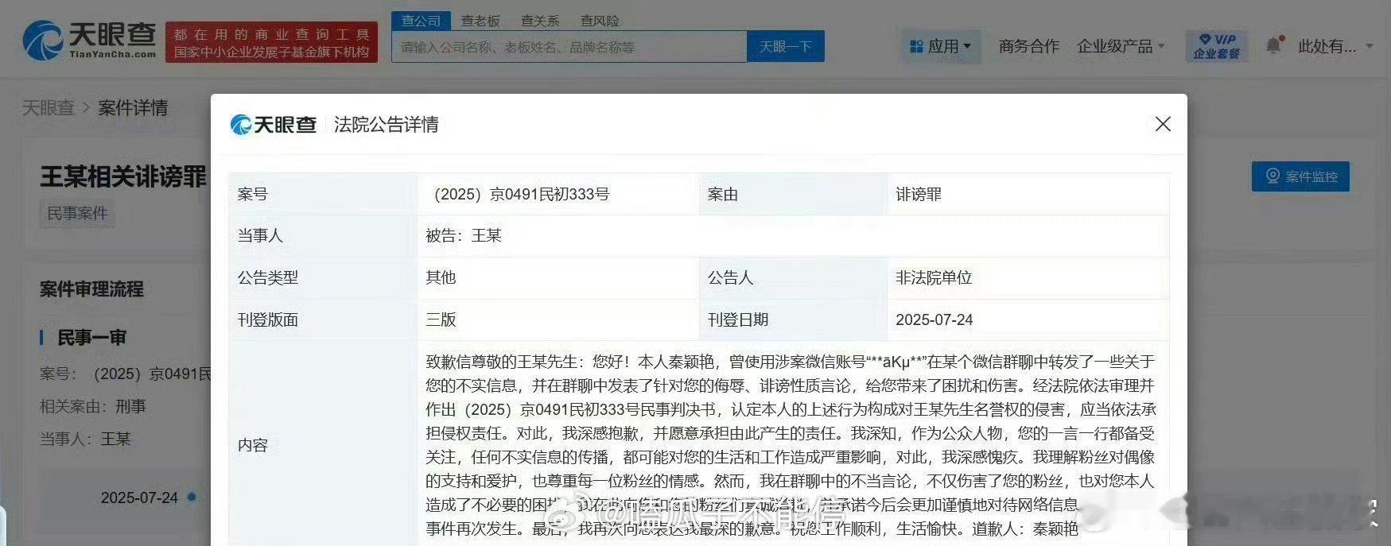Focus the company name search field

tap(569, 47)
